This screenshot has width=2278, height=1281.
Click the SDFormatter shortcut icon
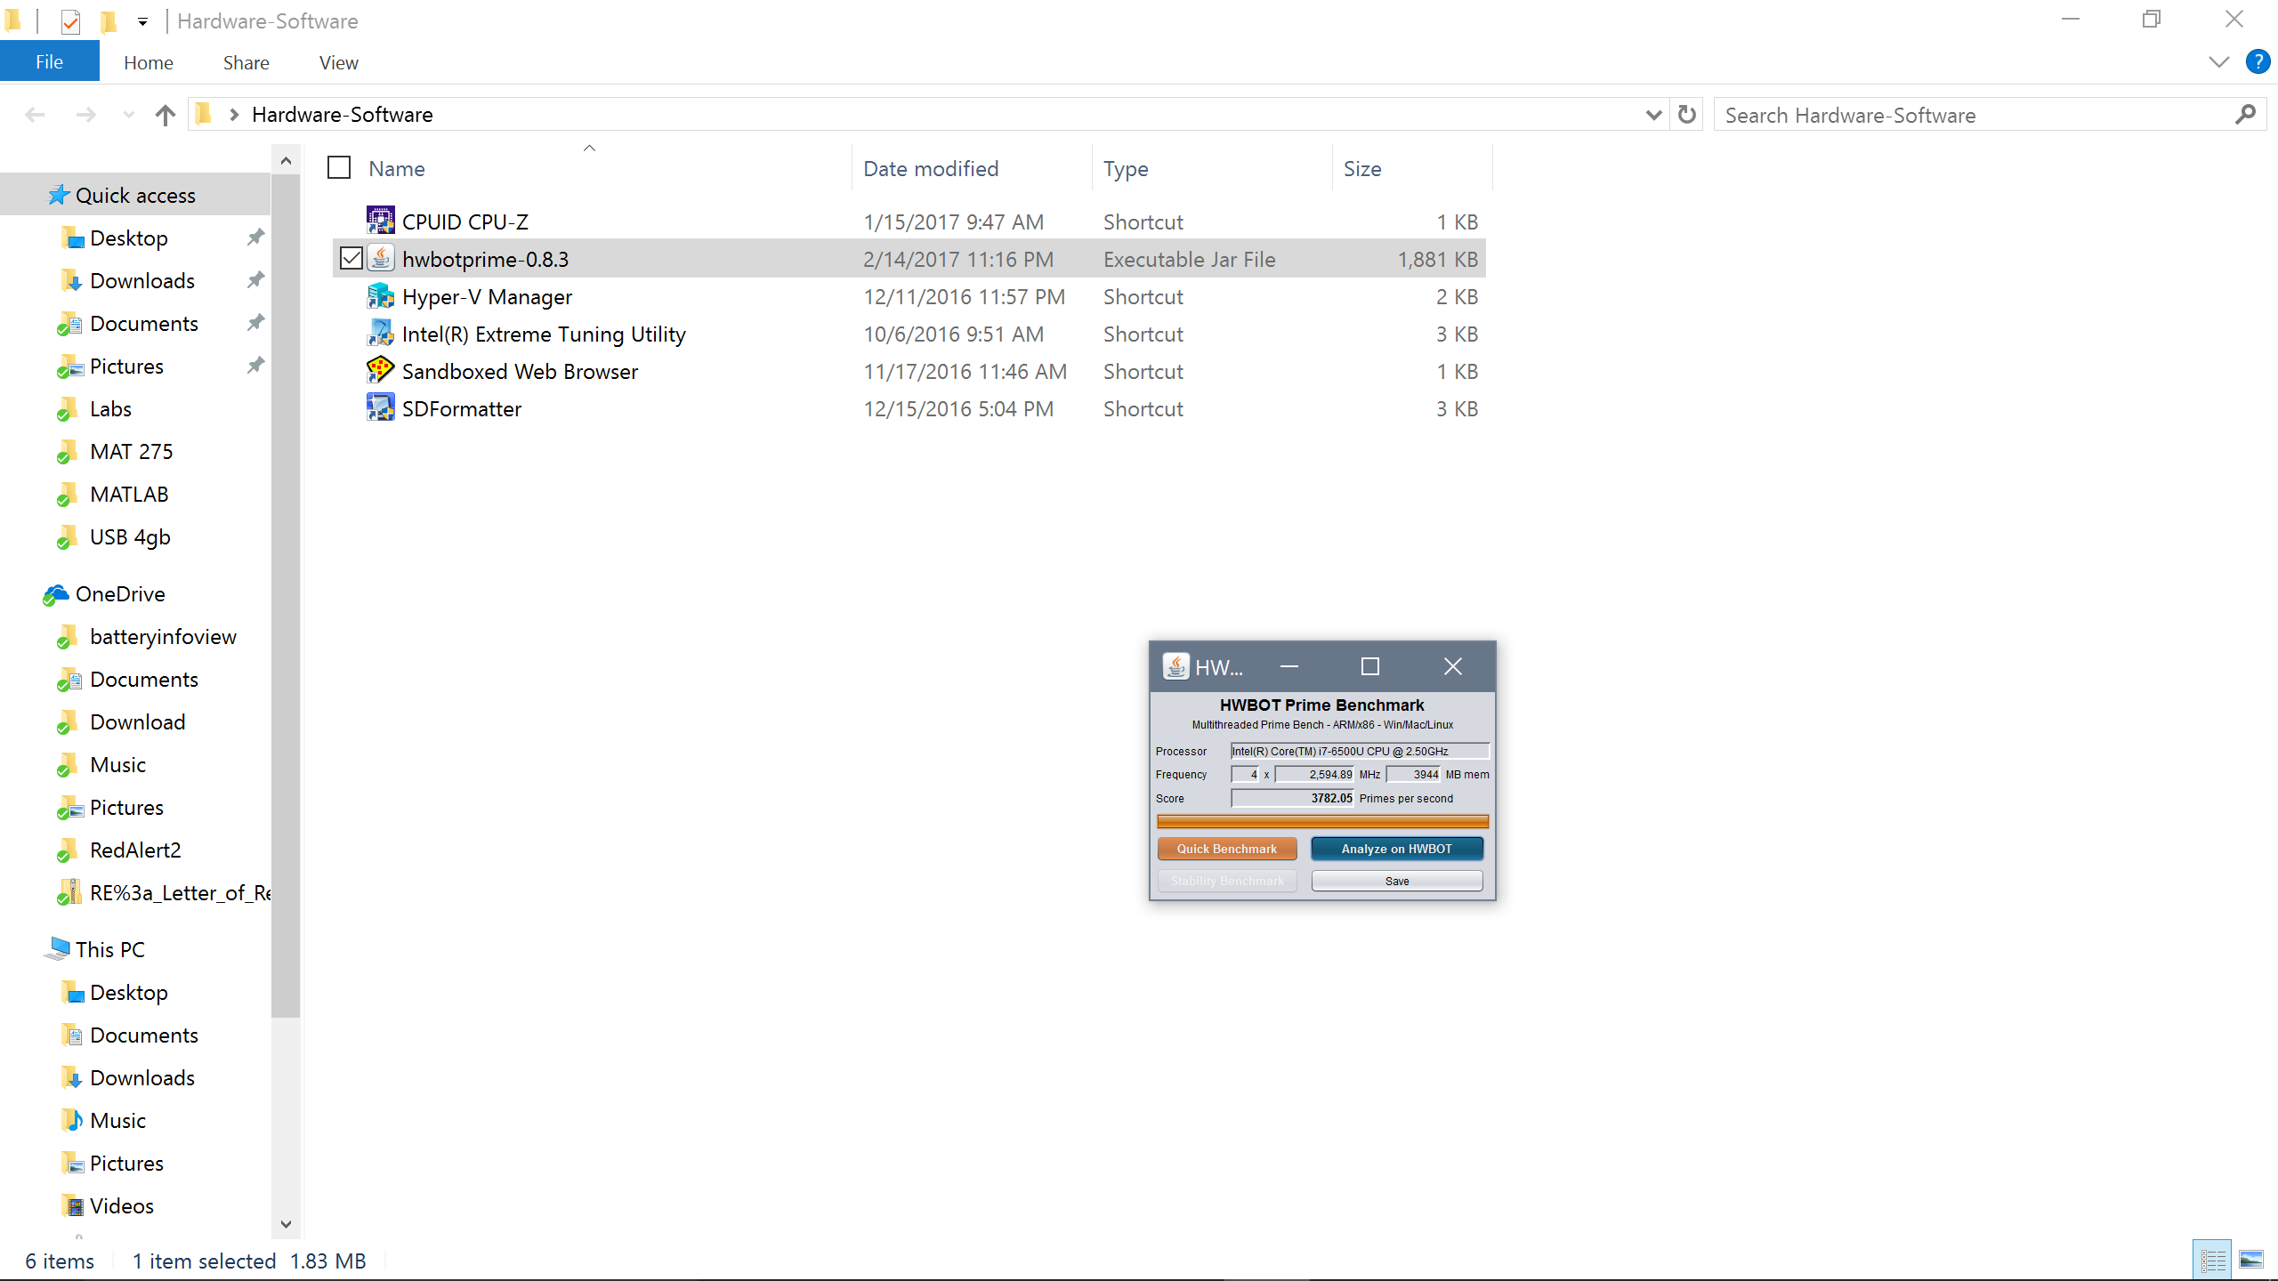click(x=380, y=407)
